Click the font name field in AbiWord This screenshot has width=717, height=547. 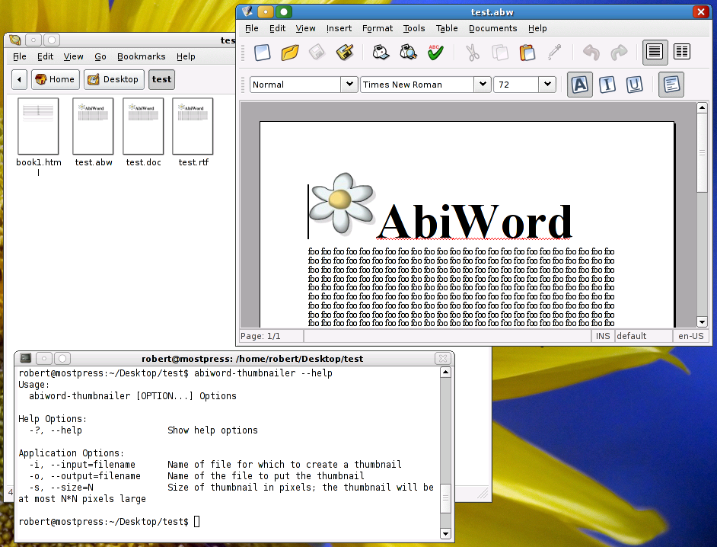[417, 85]
